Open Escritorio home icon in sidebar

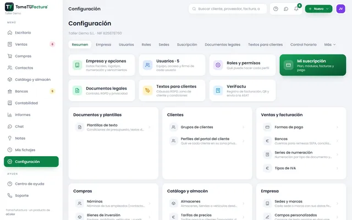[10, 32]
